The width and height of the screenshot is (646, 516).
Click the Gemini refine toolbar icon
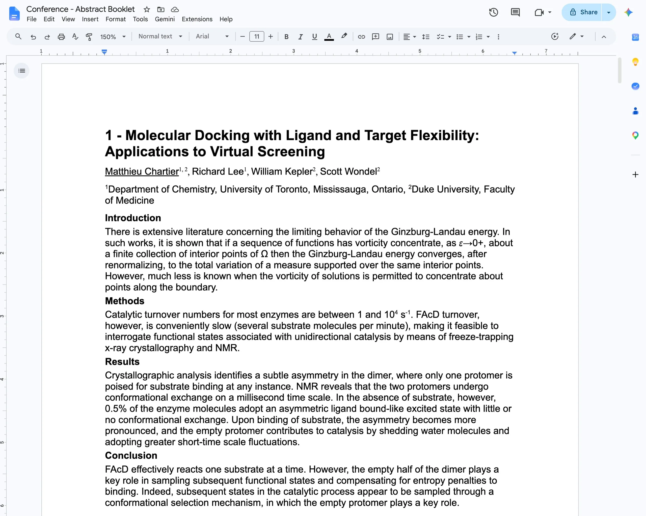click(555, 37)
